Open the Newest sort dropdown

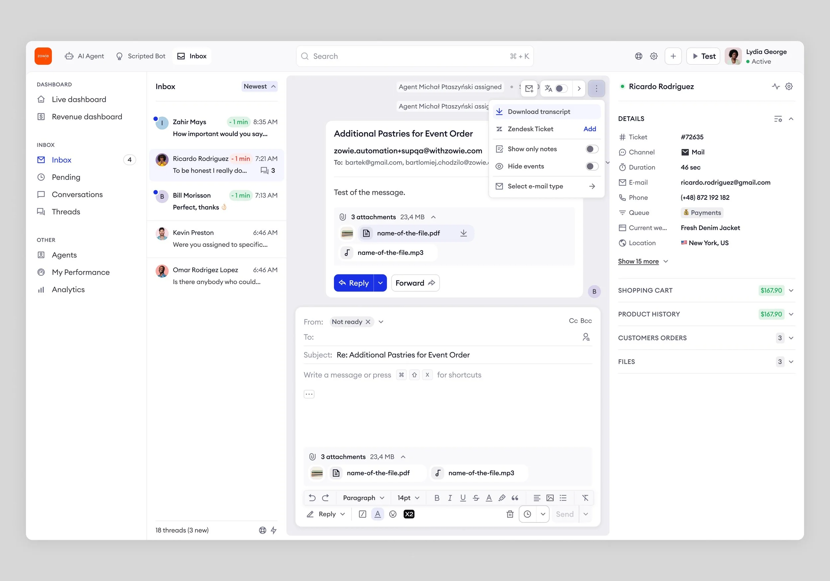tap(259, 86)
